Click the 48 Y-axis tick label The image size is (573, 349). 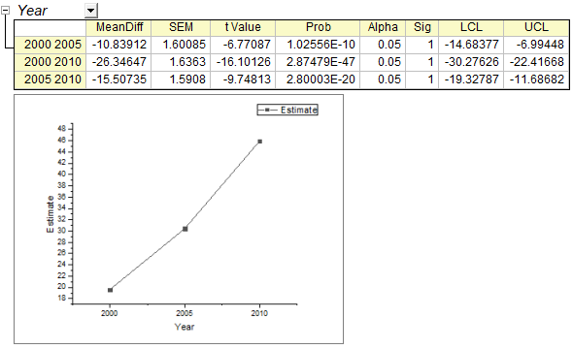tap(62, 128)
